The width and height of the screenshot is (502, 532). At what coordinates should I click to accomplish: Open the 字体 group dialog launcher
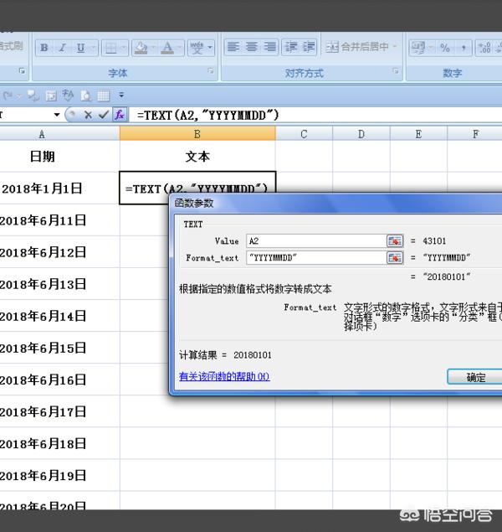pos(210,72)
